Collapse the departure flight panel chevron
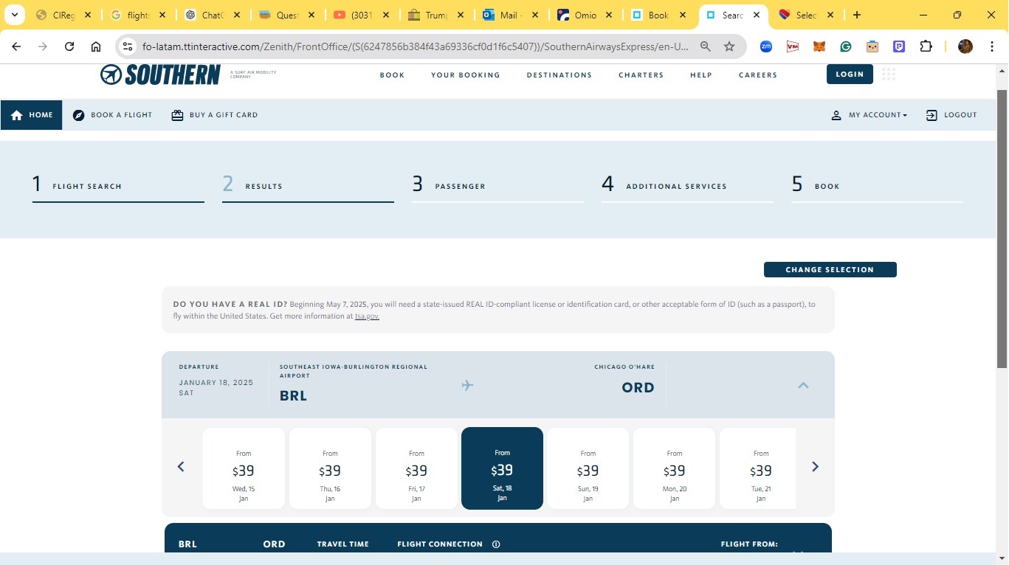This screenshot has height=565, width=1009. pos(804,385)
